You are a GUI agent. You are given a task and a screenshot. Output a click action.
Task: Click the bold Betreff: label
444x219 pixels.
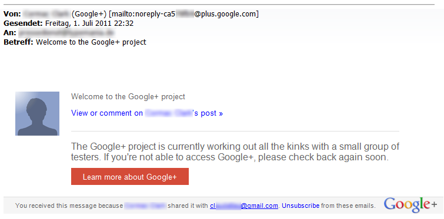click(x=18, y=42)
